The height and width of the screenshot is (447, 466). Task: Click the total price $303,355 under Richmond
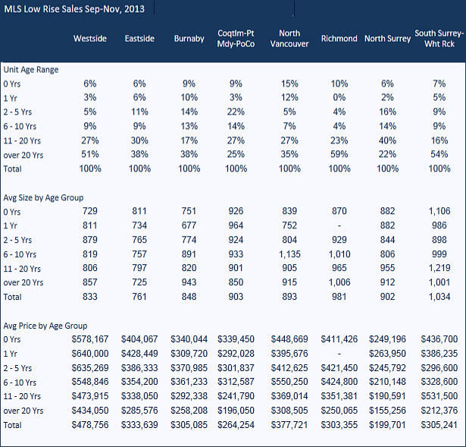(339, 425)
